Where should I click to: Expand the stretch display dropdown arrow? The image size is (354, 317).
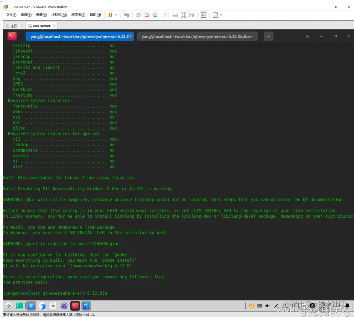click(221, 15)
